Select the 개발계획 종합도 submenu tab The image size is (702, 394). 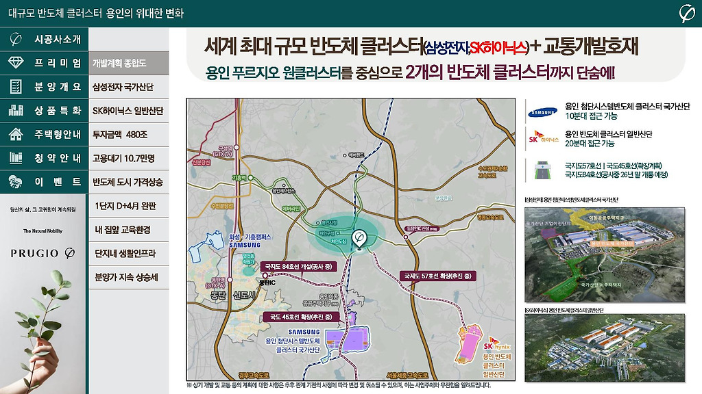point(129,63)
